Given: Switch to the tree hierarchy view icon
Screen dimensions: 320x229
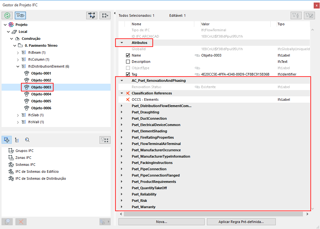Looking at the screenshot, I should (x=17, y=140).
